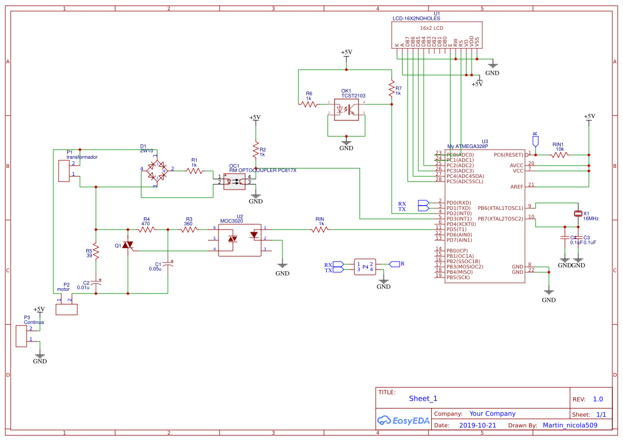
Task: Click the P2 motor connector
Action: (67, 309)
